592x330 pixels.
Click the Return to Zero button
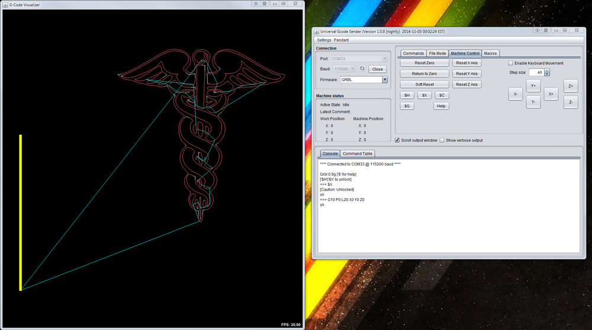click(x=424, y=74)
